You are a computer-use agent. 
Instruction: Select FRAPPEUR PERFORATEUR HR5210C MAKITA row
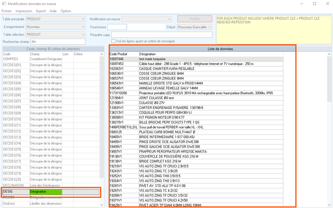tap(196, 152)
